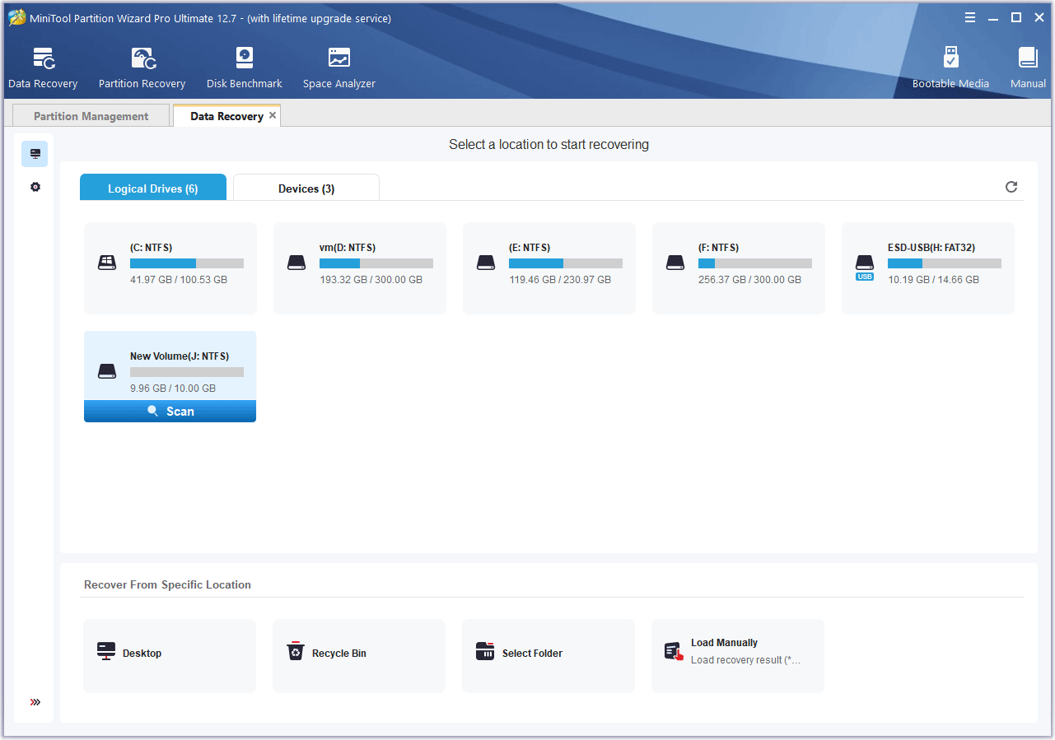Open Data Recovery from the top toolbar
The image size is (1055, 740).
(x=43, y=68)
